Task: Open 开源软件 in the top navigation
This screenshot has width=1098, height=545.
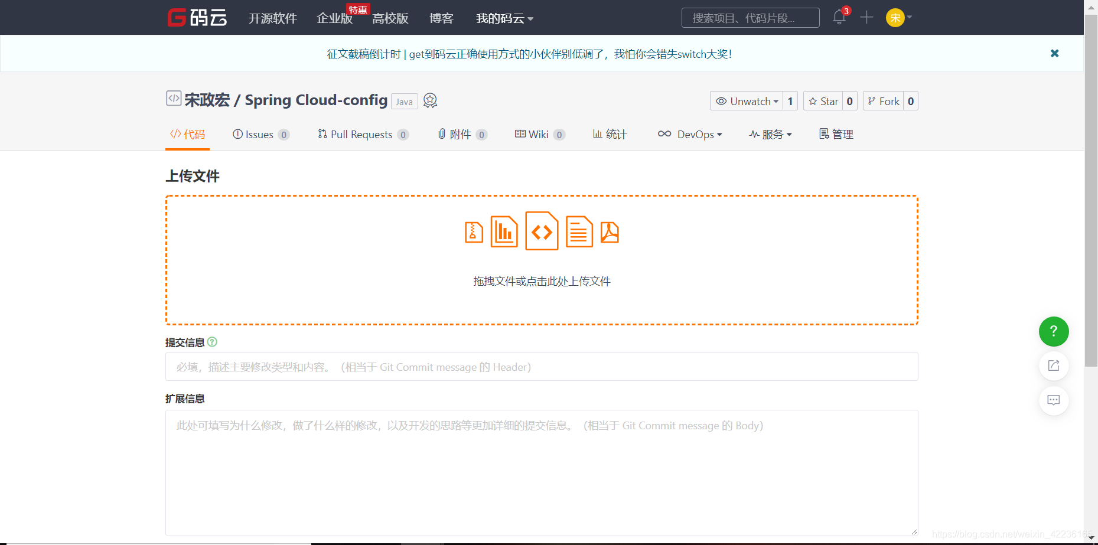Action: [x=272, y=18]
